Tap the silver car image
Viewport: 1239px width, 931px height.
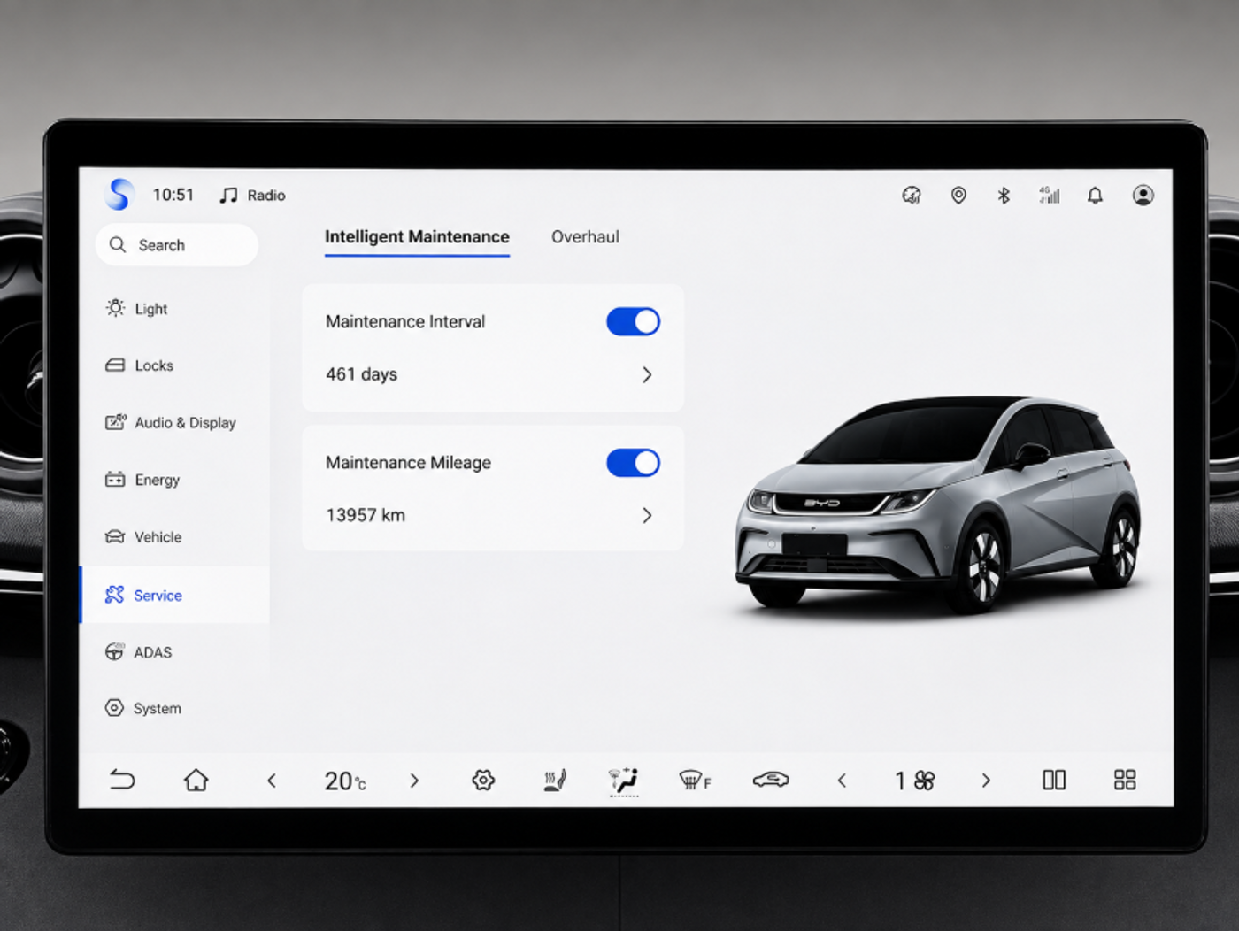(938, 504)
